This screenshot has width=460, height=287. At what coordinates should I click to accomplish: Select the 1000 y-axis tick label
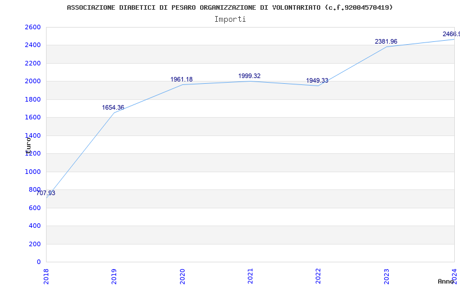(x=33, y=172)
